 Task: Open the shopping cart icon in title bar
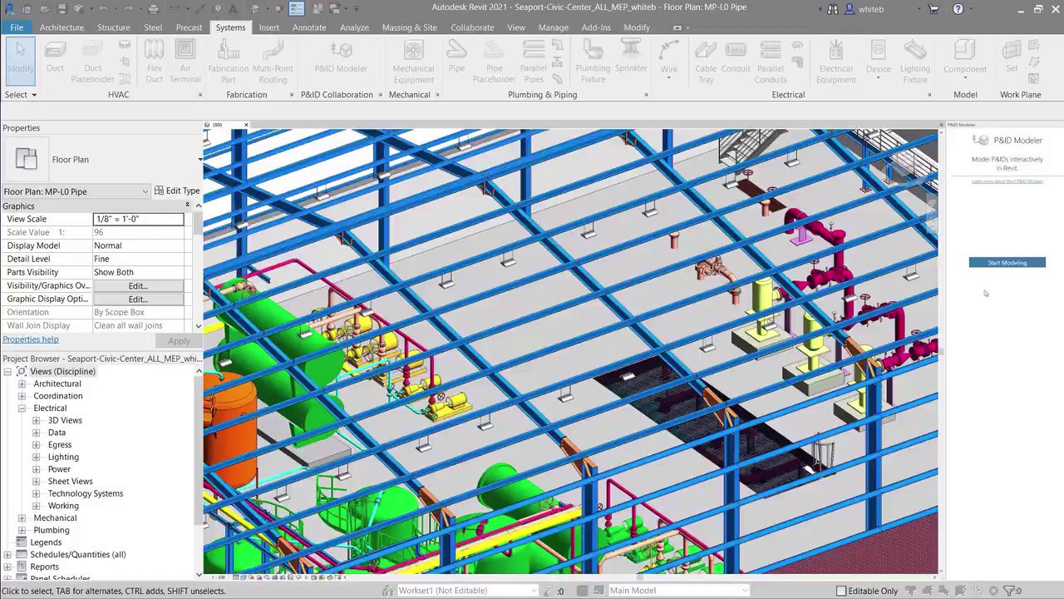click(933, 9)
